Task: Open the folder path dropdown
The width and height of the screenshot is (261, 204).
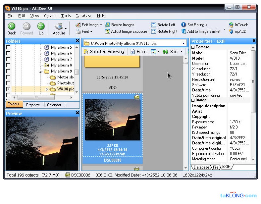Action: (x=184, y=43)
